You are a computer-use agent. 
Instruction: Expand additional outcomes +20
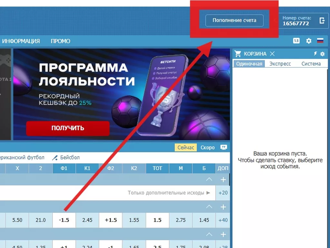click(223, 193)
